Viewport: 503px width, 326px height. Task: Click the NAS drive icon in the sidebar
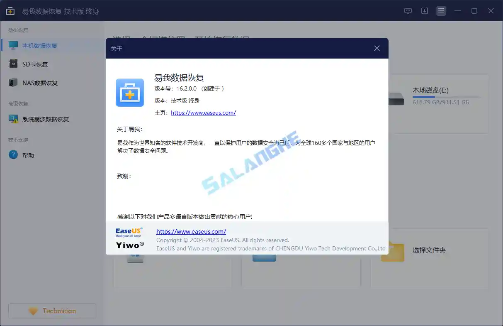pos(14,83)
